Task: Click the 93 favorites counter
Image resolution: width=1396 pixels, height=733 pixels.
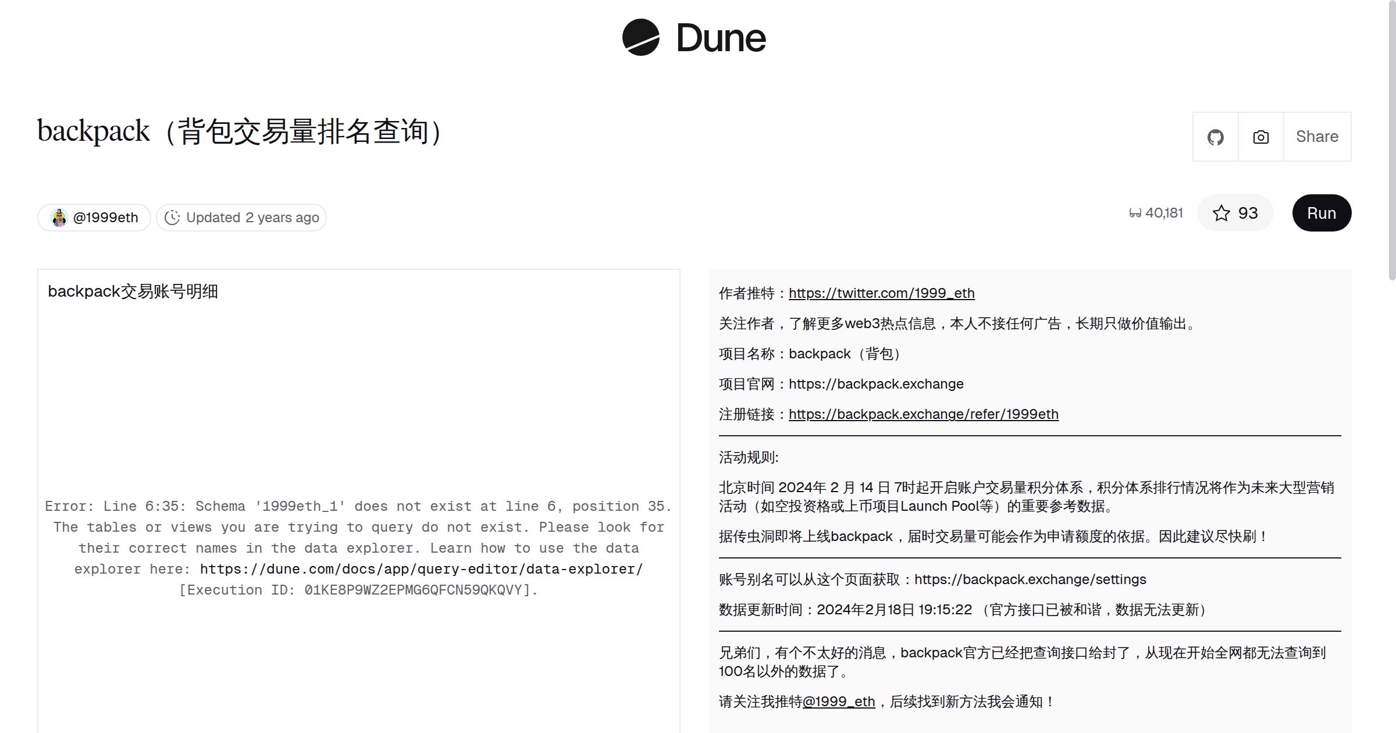Action: (x=1248, y=213)
